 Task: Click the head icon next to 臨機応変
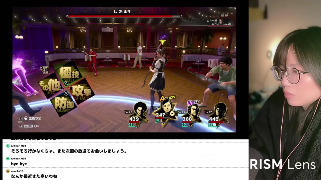click(26, 118)
